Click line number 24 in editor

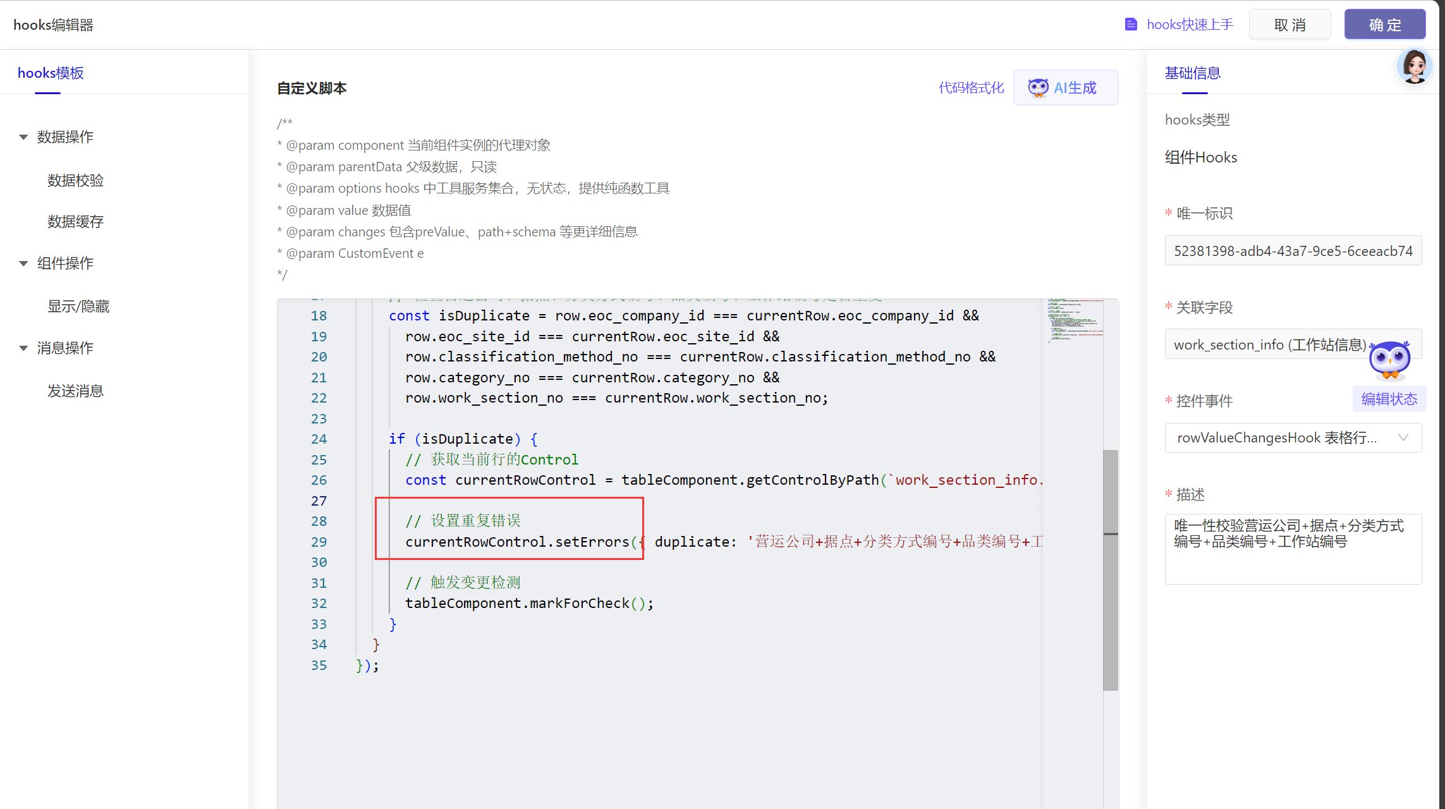[x=319, y=439]
